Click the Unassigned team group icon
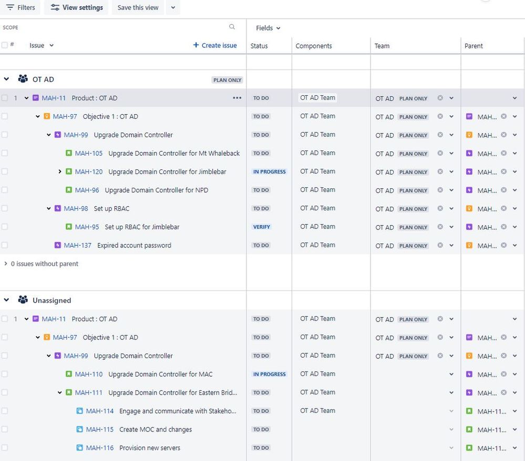Screen dimensions: 525x461 [23, 300]
